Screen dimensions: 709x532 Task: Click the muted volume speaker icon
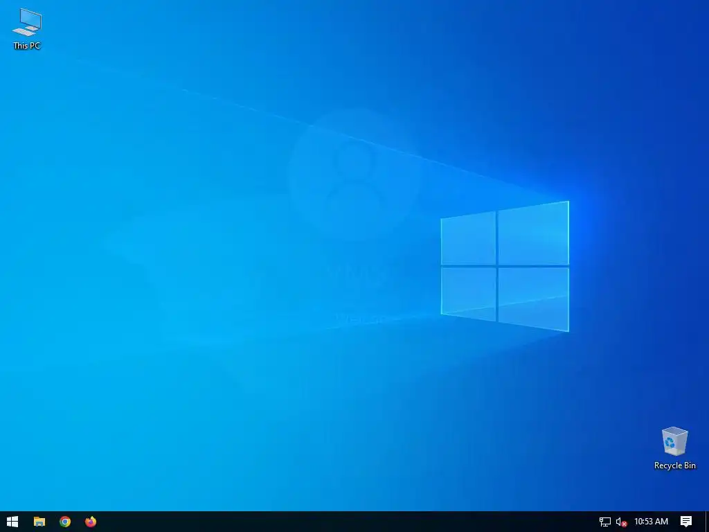(621, 522)
